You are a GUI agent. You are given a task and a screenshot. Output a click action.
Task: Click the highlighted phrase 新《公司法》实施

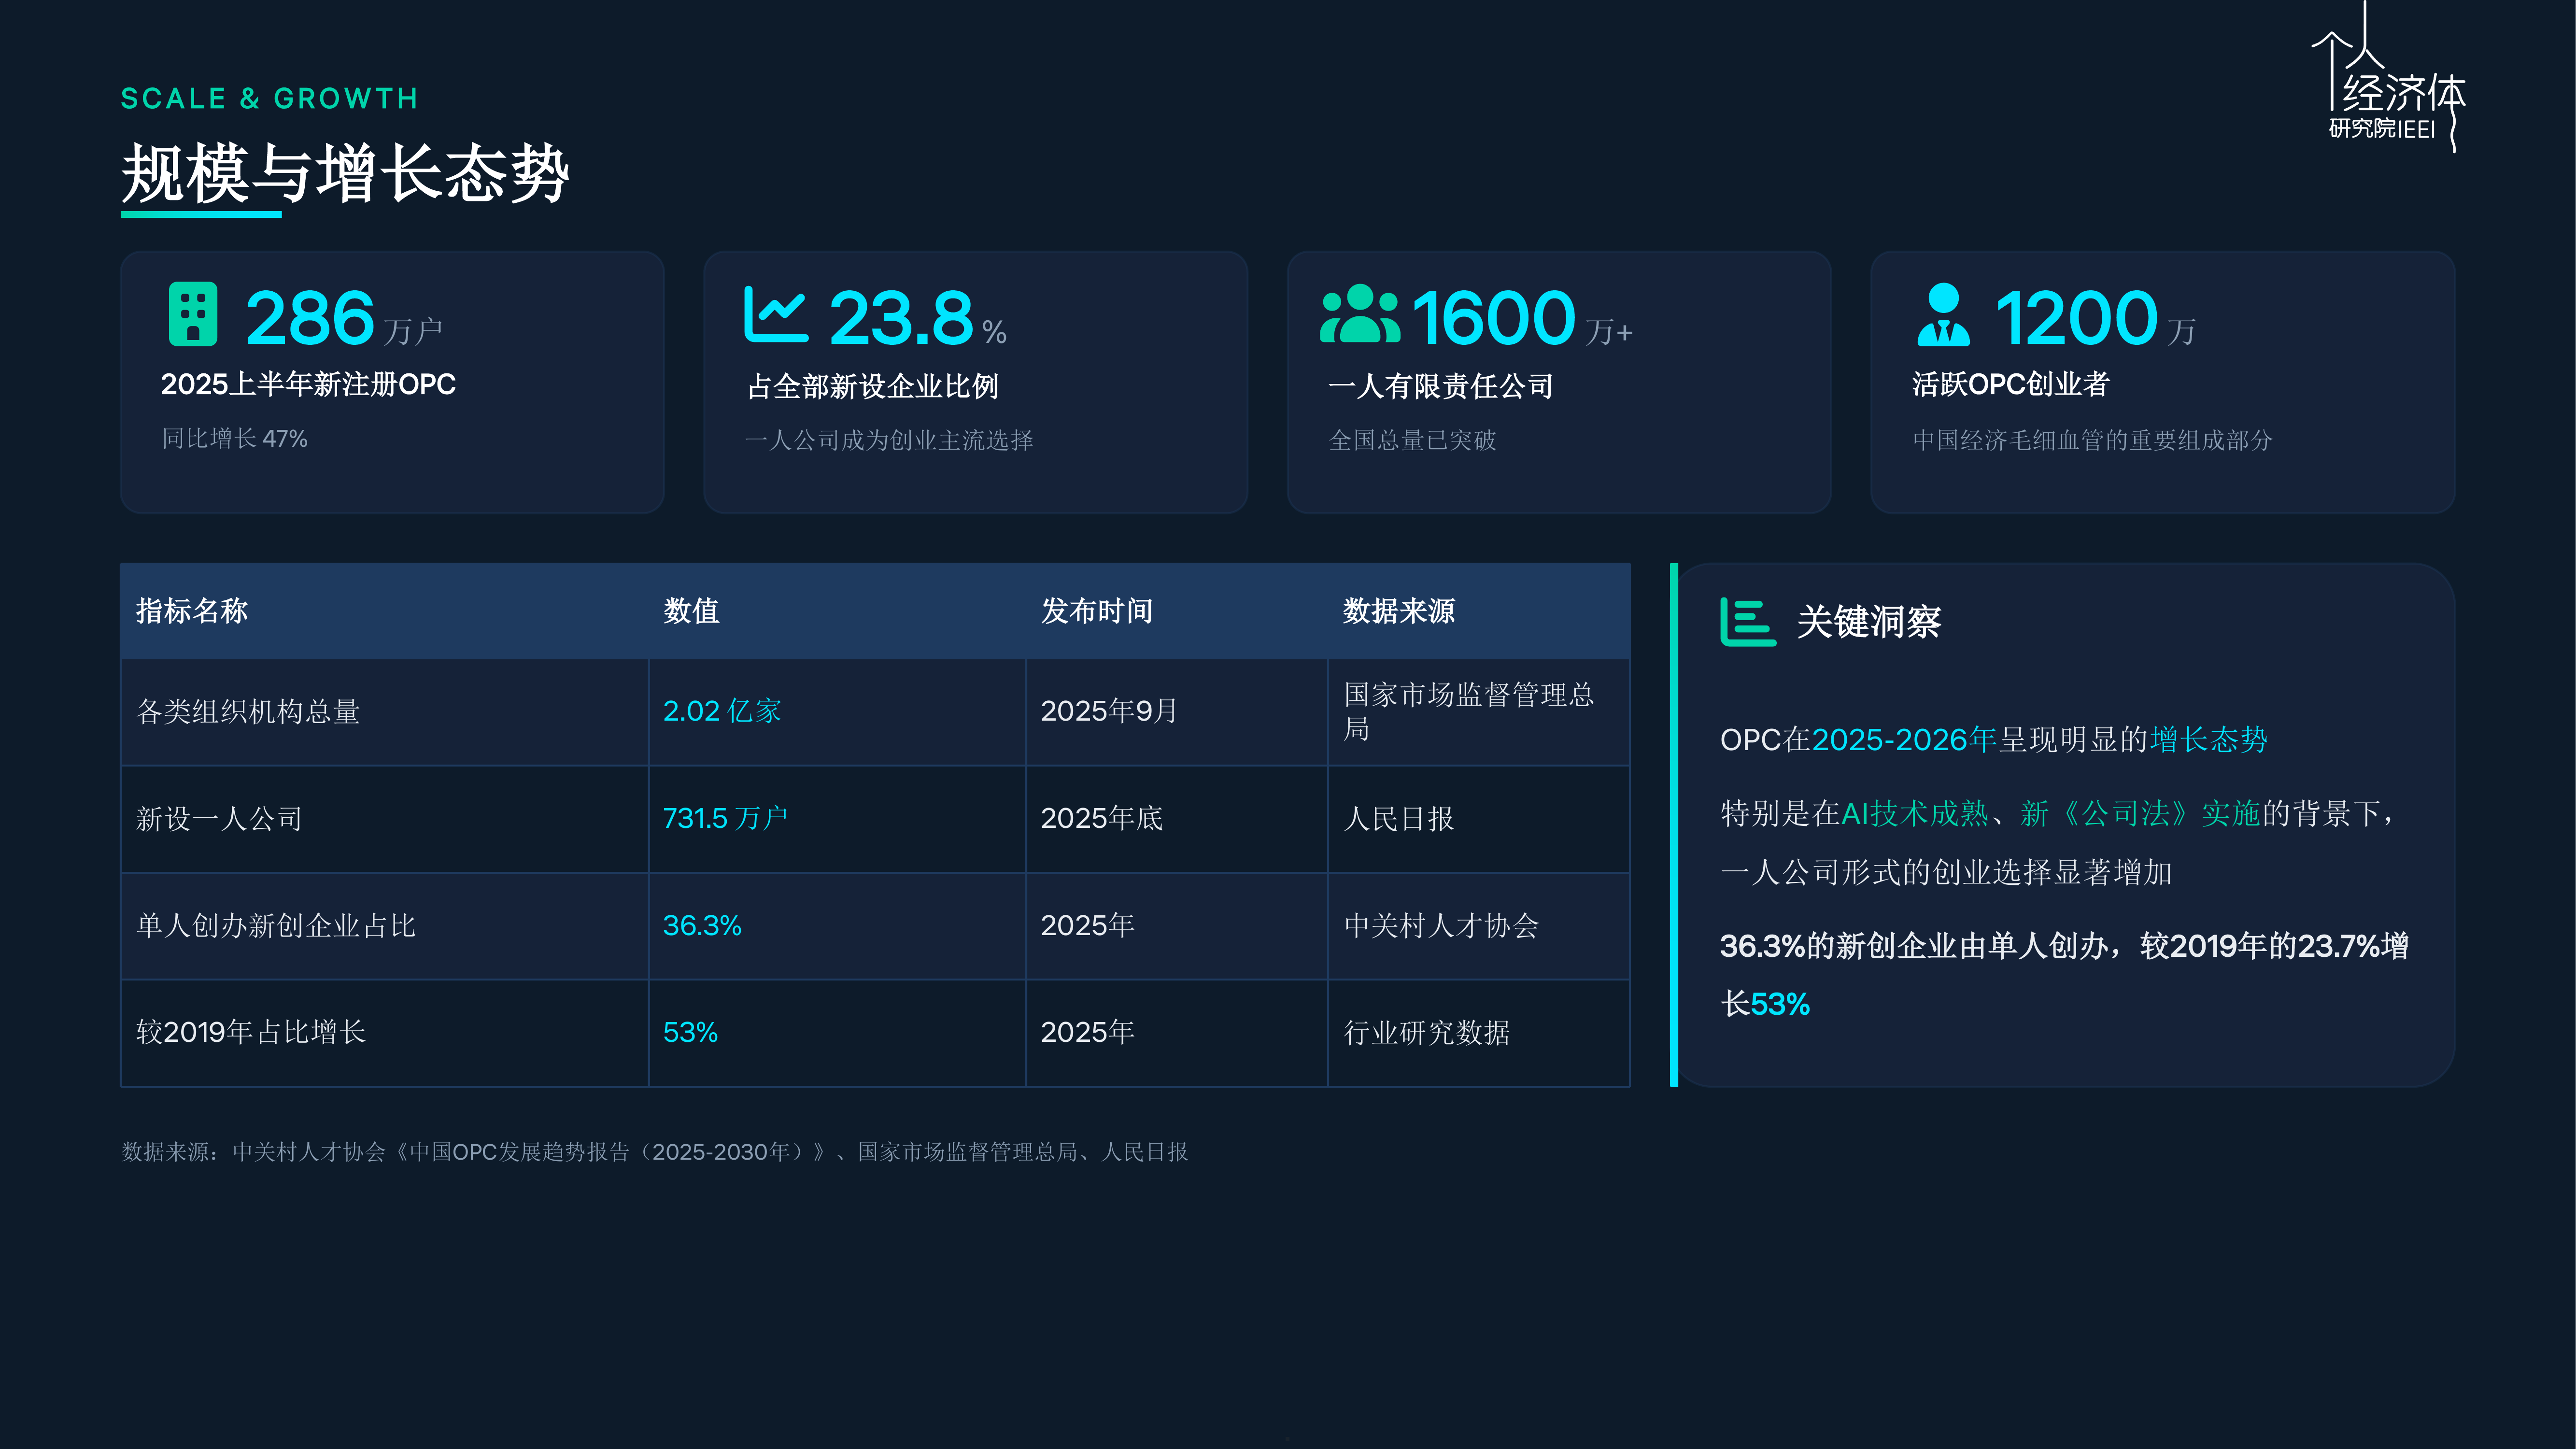point(2140,814)
